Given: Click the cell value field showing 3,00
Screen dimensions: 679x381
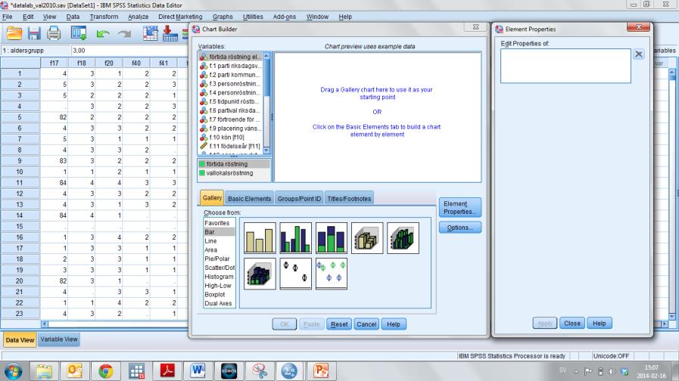Looking at the screenshot, I should click(x=130, y=50).
